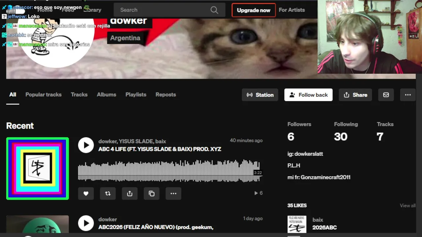422x237 pixels.
Task: Play ABC 4 LIFE track
Action: click(86, 145)
